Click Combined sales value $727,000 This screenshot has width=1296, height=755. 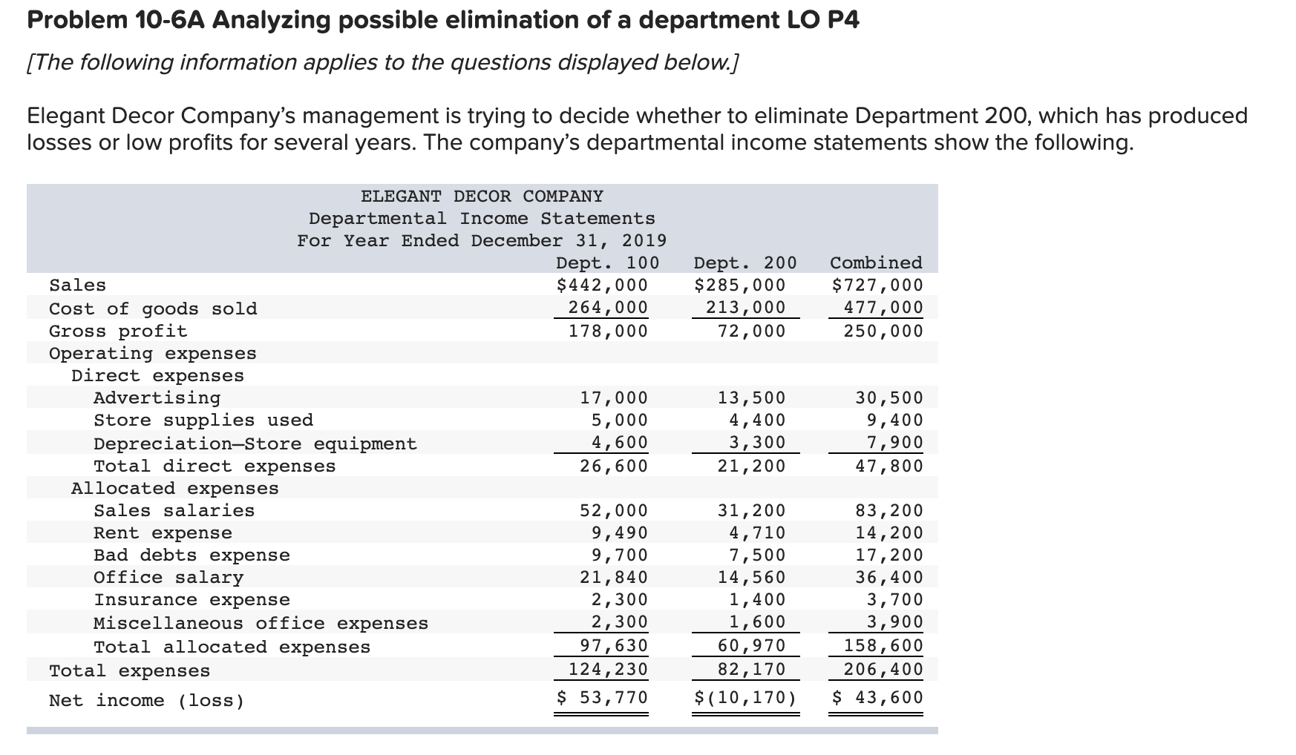[x=877, y=286]
